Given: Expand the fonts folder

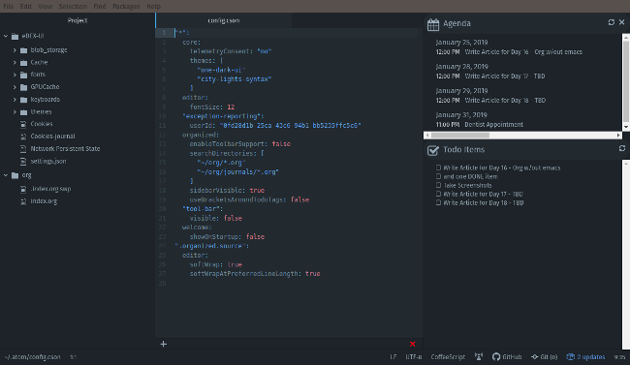Looking at the screenshot, I should [x=15, y=75].
